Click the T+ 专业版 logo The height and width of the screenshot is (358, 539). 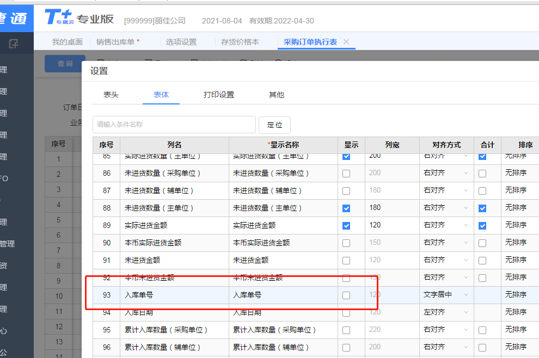pyautogui.click(x=79, y=17)
